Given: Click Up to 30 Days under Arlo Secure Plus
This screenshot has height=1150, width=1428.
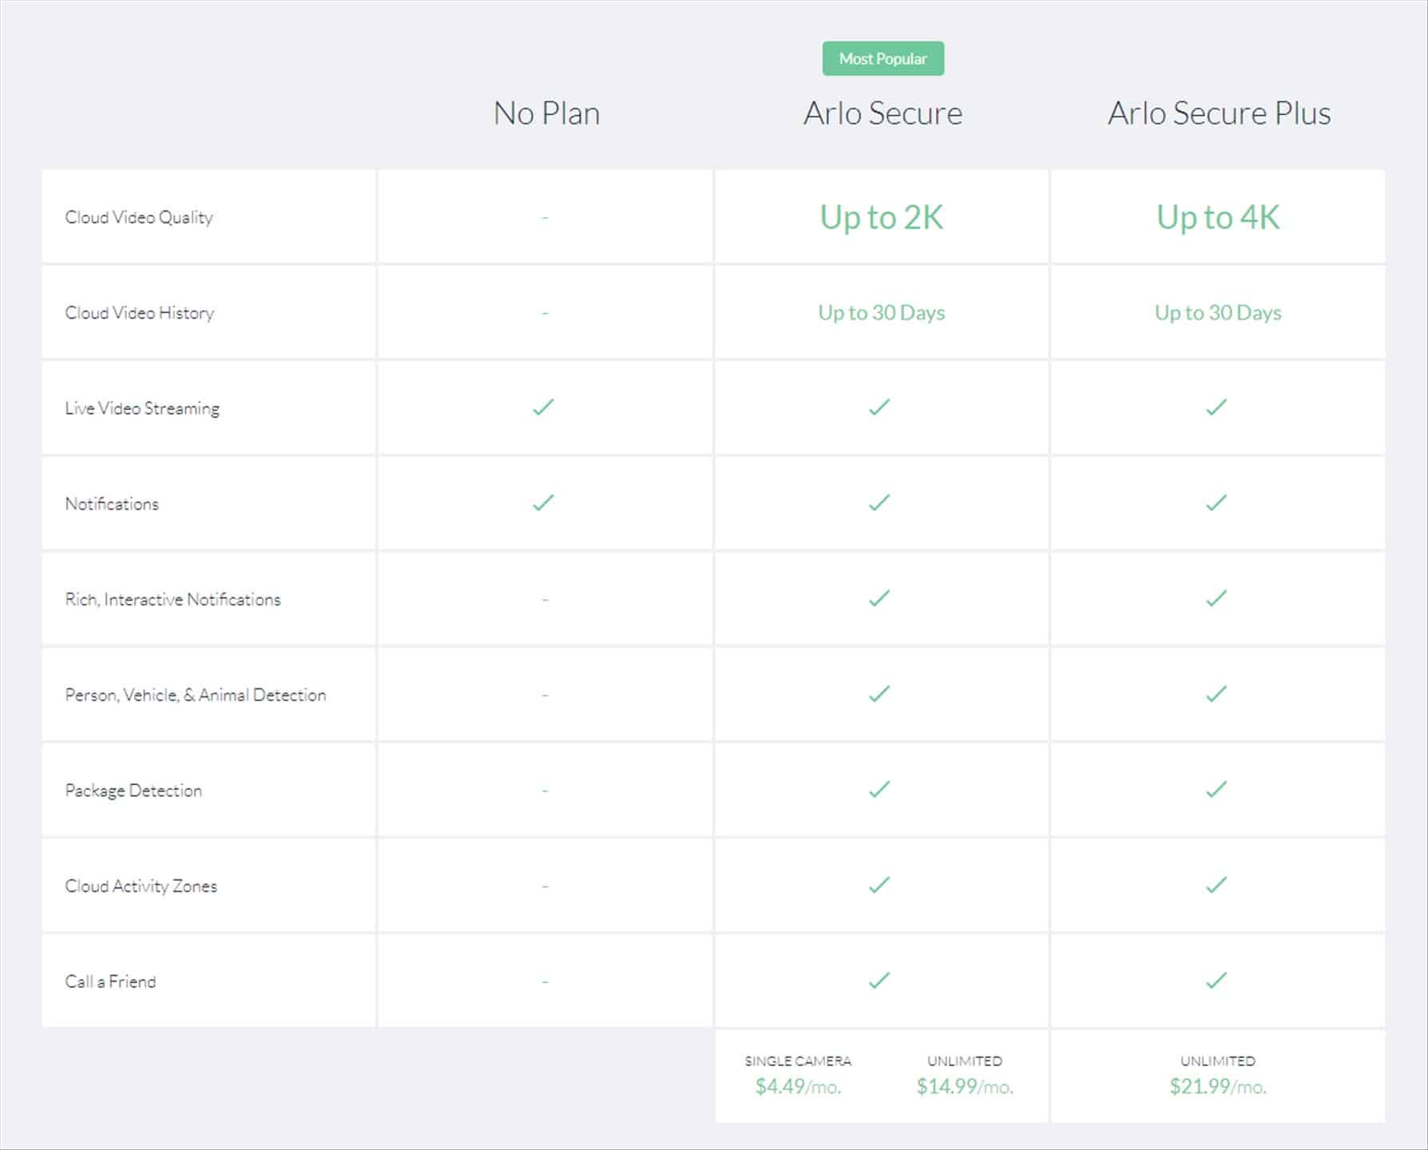Looking at the screenshot, I should (x=1218, y=312).
